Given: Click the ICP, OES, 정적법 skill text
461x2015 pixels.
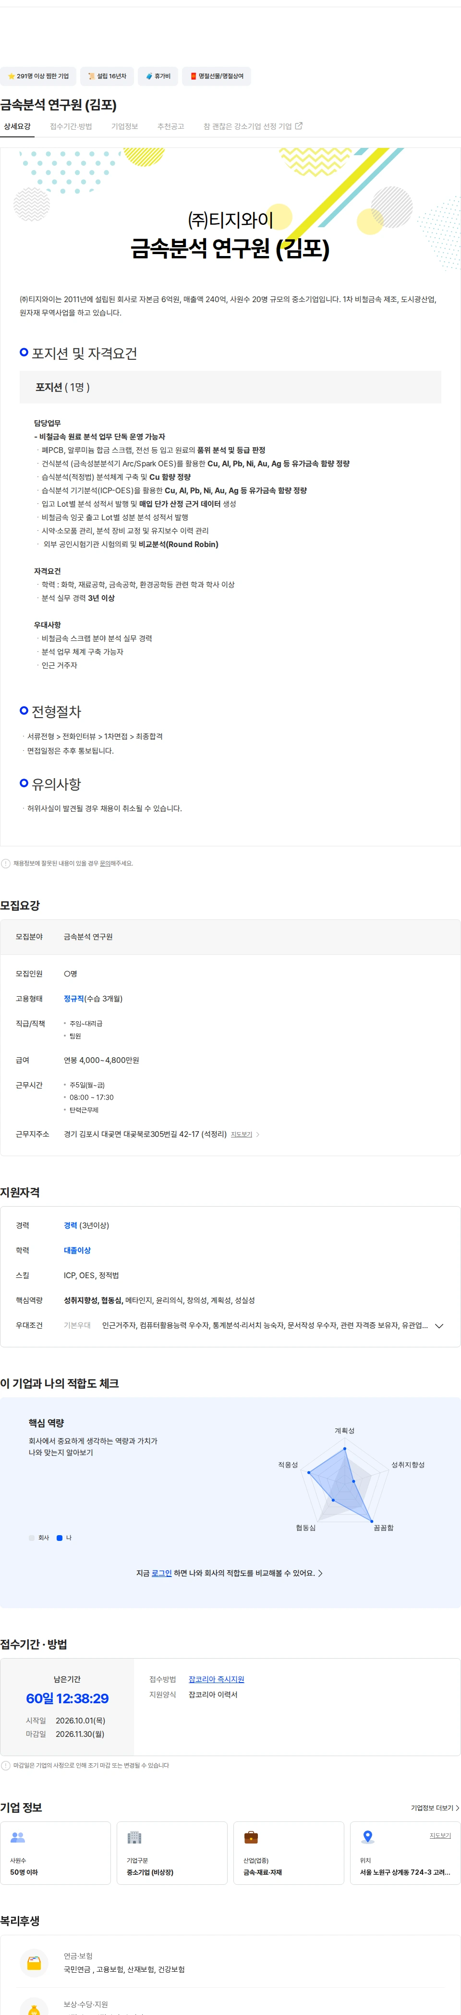Looking at the screenshot, I should pyautogui.click(x=91, y=1276).
